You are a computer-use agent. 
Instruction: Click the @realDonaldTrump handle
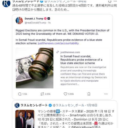(35, 23)
